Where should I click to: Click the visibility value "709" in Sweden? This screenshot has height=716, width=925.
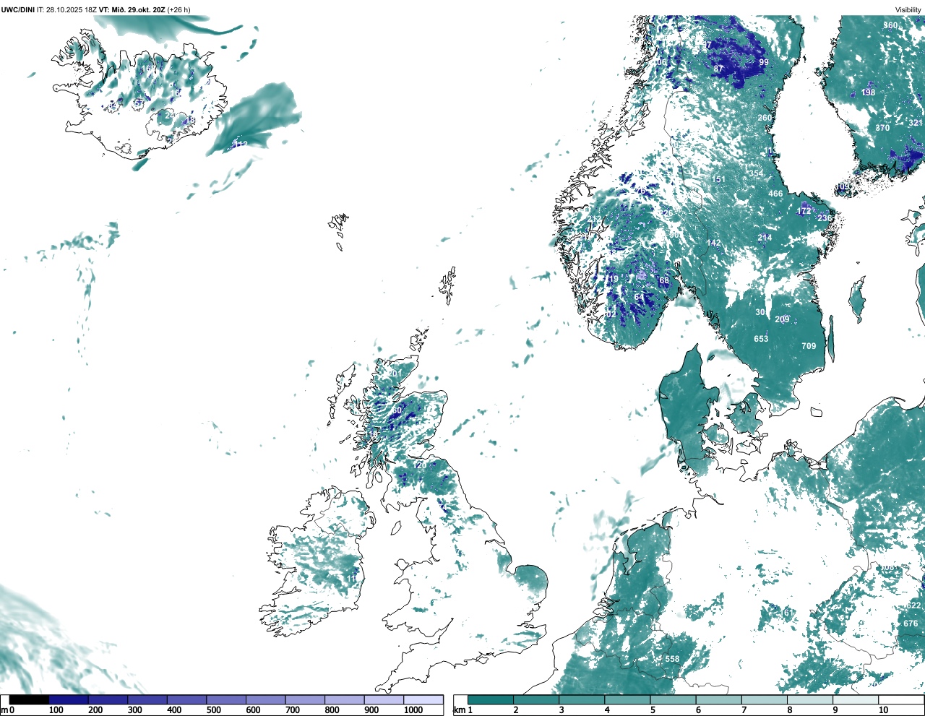(x=809, y=346)
